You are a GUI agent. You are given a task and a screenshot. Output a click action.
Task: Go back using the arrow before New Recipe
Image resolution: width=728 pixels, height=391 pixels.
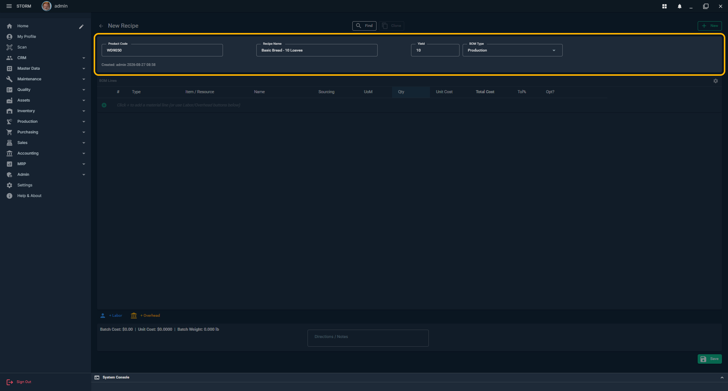tap(101, 26)
